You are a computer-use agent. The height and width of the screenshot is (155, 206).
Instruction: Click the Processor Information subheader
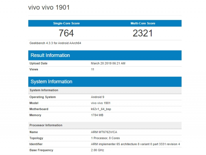click(46, 125)
